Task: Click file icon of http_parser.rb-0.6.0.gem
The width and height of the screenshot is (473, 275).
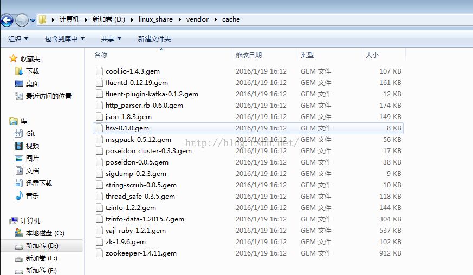Action: [x=99, y=105]
